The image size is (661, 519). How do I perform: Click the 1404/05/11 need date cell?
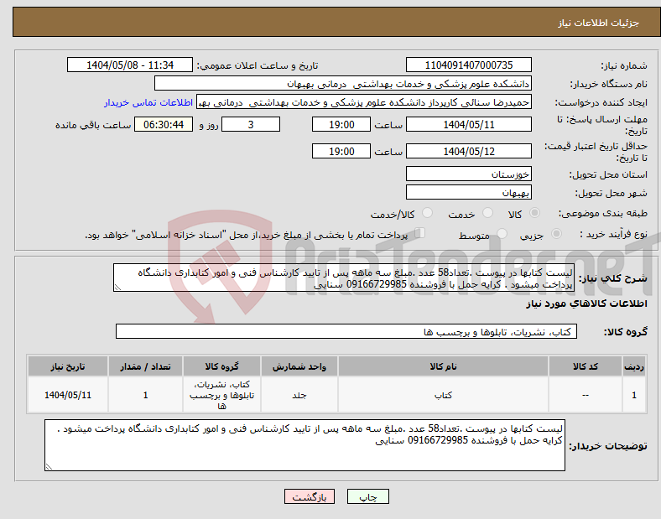[68, 395]
